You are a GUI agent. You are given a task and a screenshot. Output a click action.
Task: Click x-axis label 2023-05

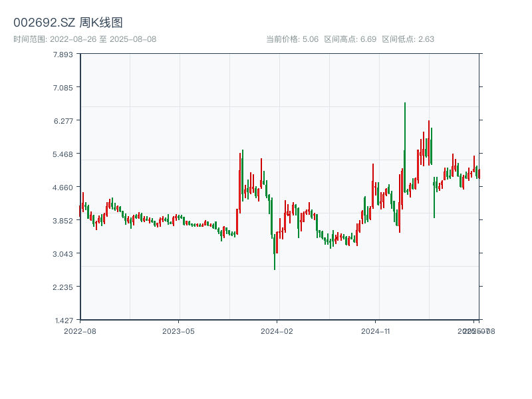pos(178,331)
